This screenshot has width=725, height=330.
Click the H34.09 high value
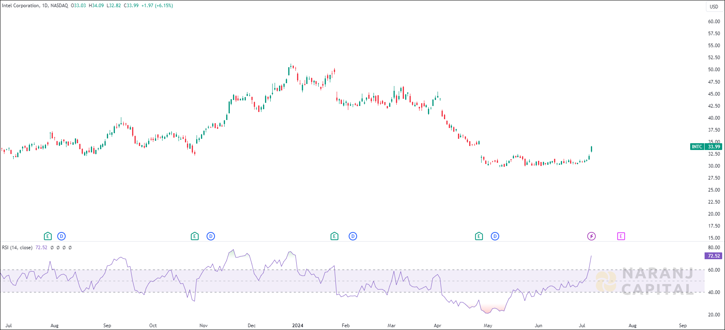coord(96,6)
